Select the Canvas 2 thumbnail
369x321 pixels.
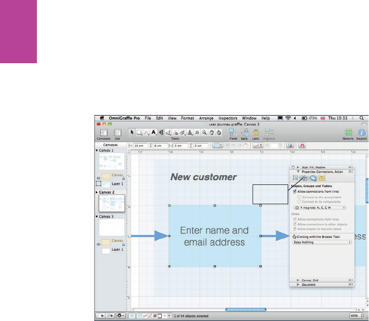(x=112, y=203)
